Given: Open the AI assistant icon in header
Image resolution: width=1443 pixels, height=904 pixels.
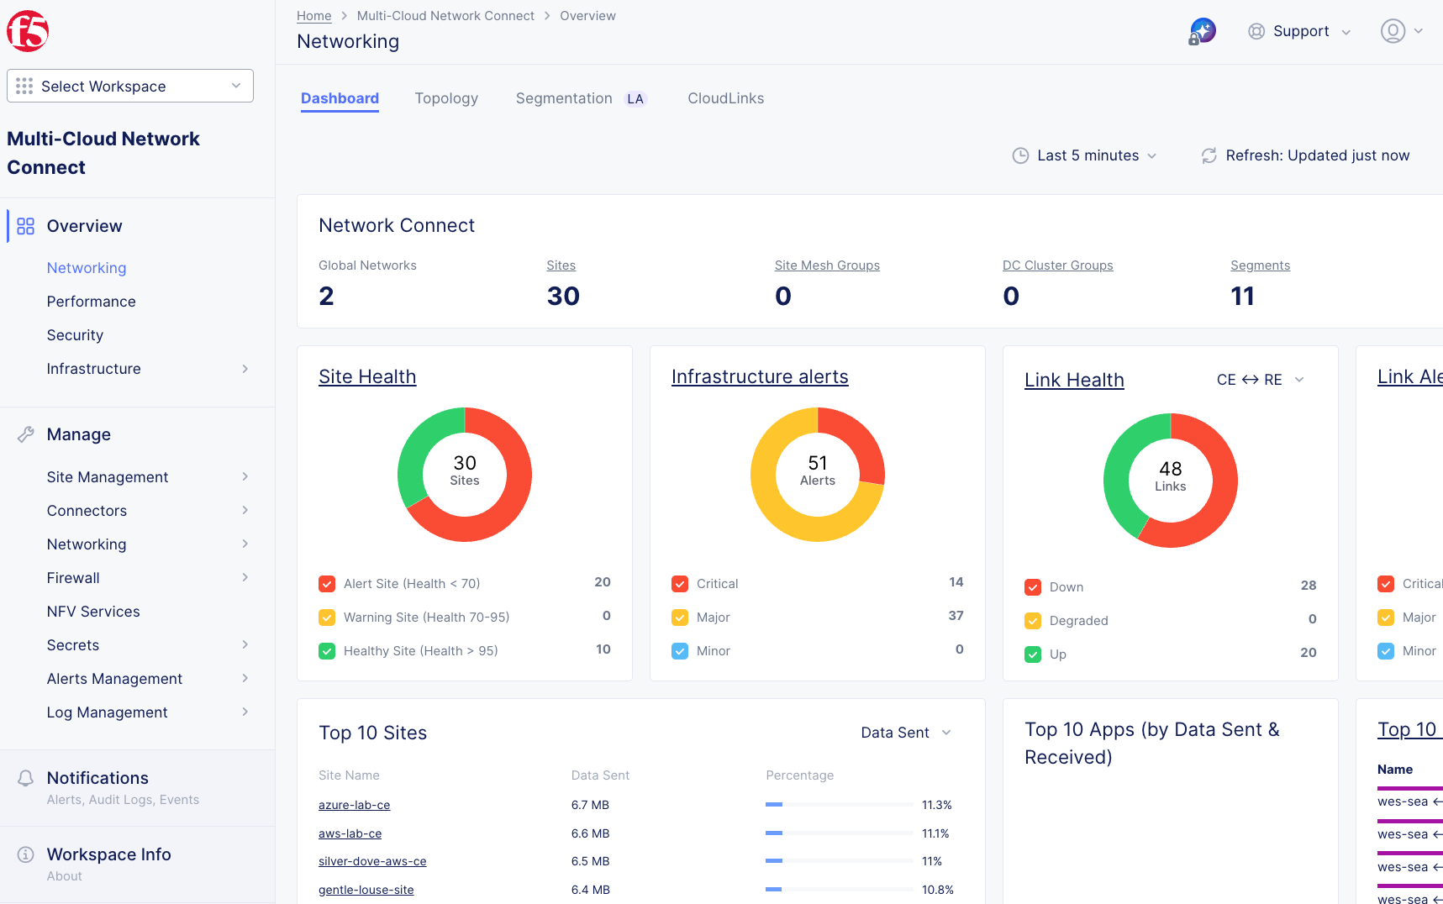Looking at the screenshot, I should click(x=1203, y=31).
